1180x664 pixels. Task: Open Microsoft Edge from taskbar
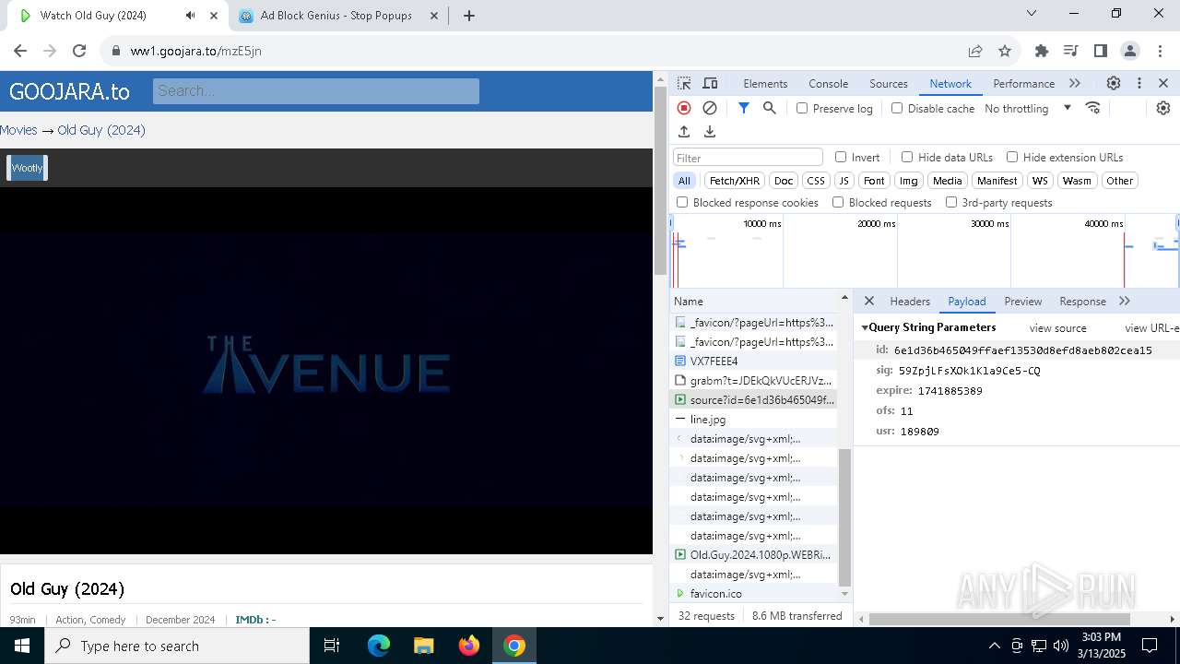pyautogui.click(x=379, y=646)
